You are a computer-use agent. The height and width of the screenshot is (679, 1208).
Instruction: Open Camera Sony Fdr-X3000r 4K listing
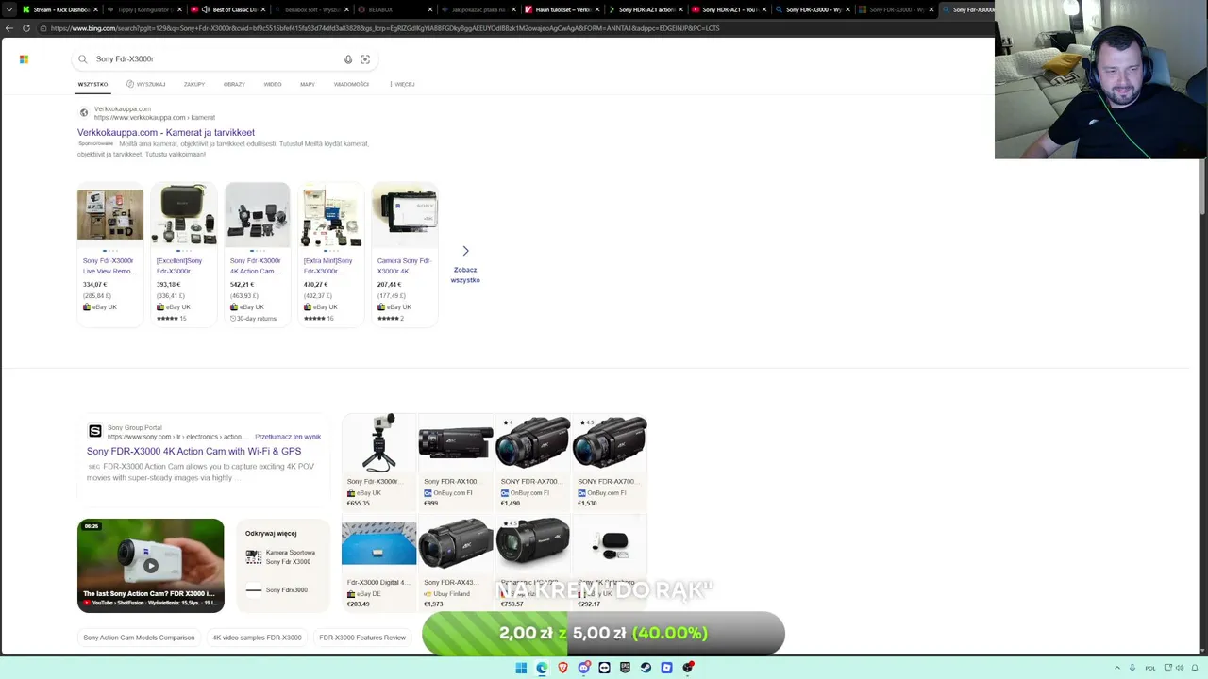pos(405,255)
